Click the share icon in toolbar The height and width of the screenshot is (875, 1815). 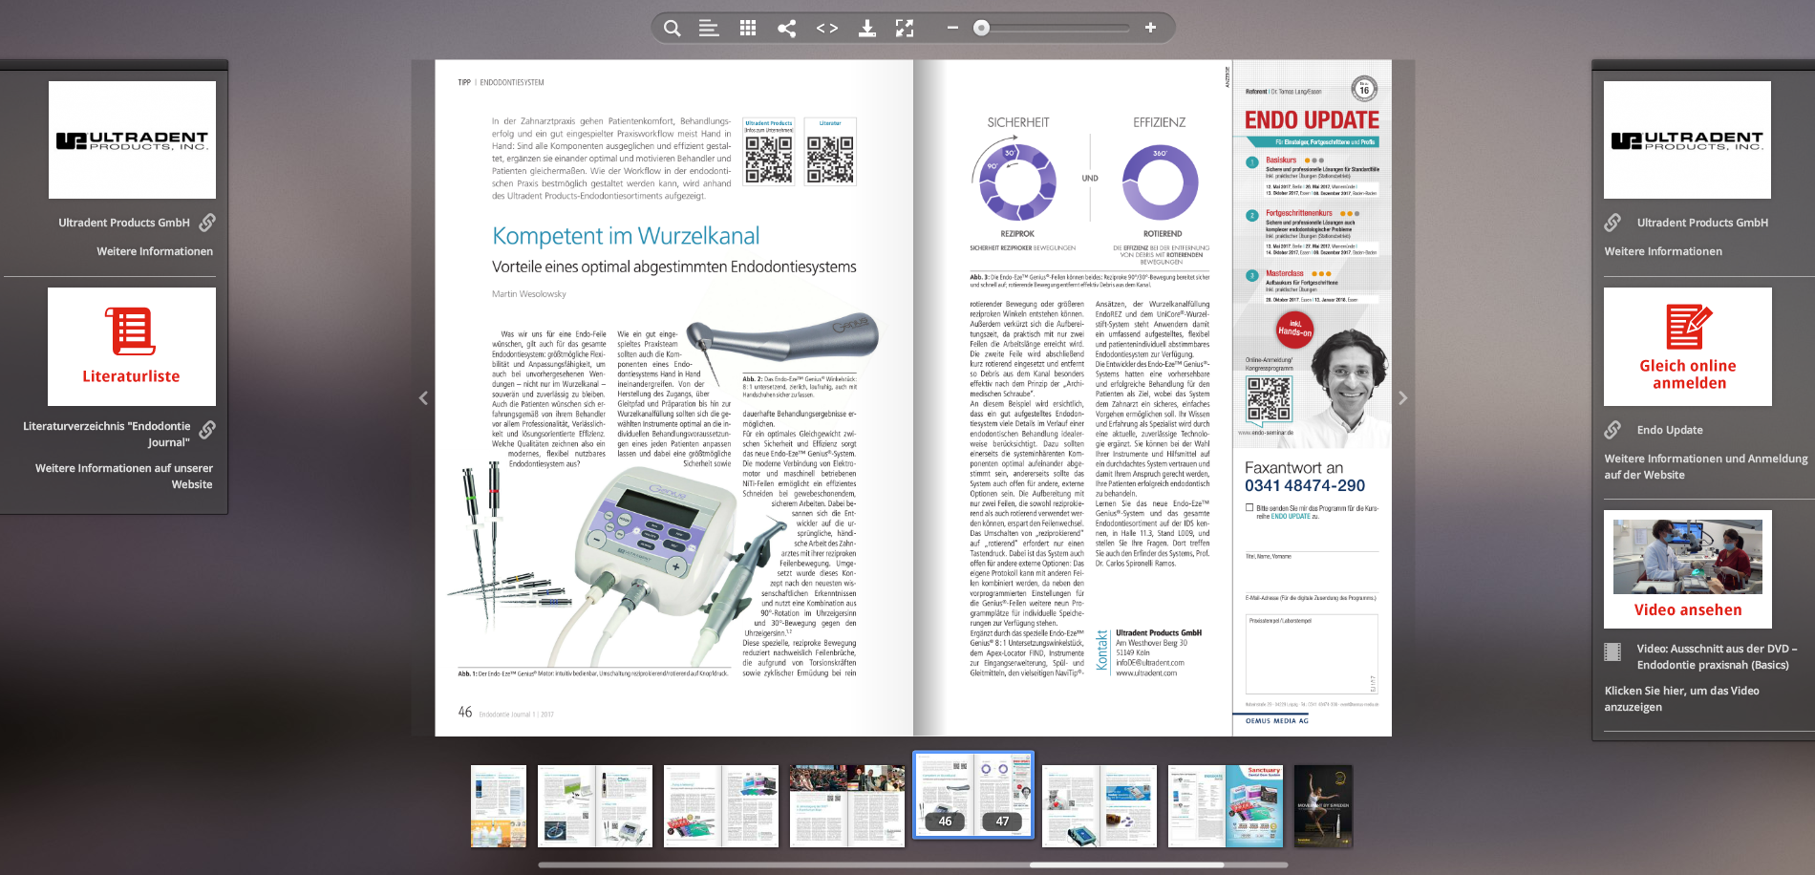coord(787,28)
